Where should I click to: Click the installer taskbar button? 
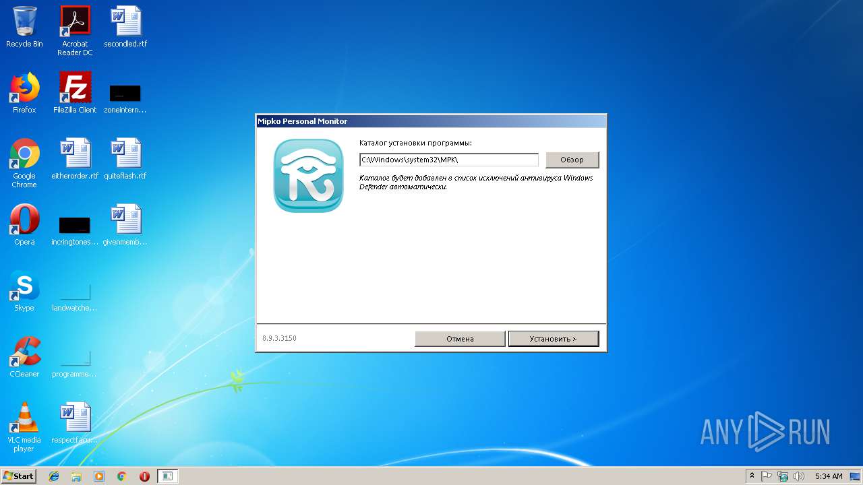point(167,476)
